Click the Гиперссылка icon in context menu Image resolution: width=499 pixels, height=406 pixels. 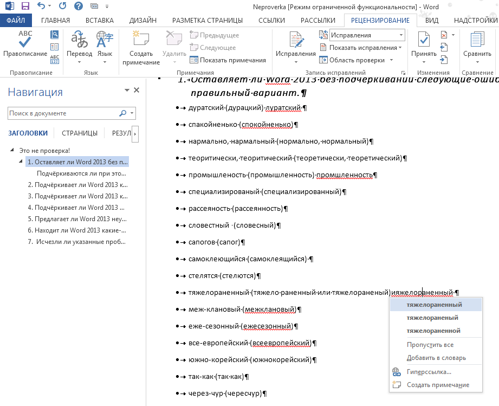tap(397, 372)
